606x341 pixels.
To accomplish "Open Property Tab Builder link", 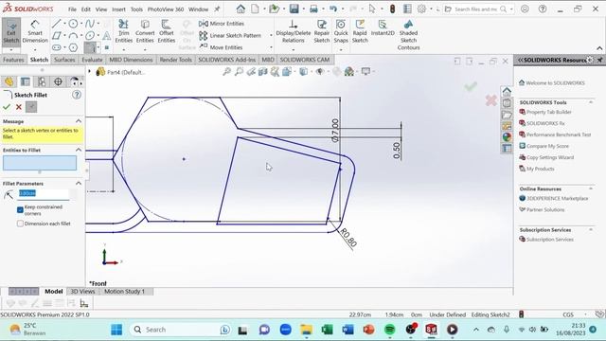I will tap(549, 112).
